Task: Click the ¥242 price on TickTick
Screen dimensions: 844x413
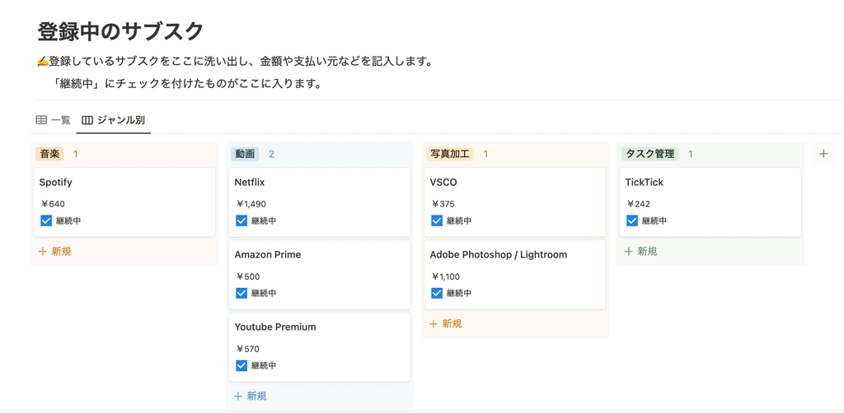Action: [639, 204]
